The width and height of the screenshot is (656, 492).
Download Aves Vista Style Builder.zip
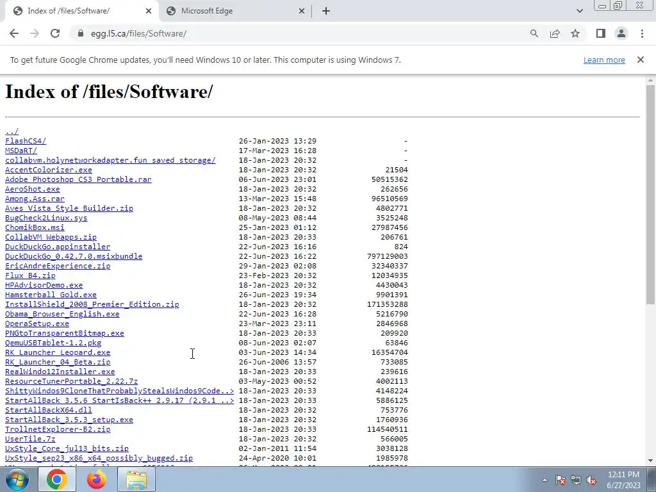pyautogui.click(x=69, y=208)
